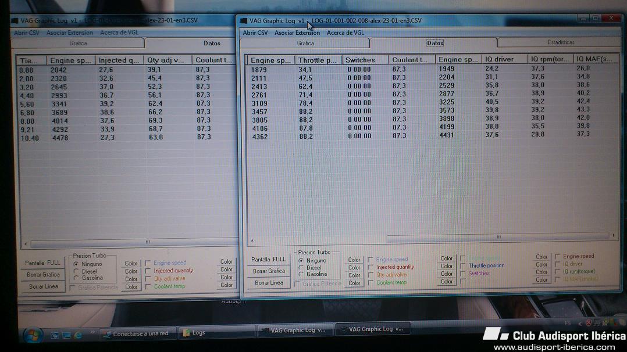Enable Coolant temp checkbox in front window
627x352 pixels.
[x=370, y=282]
